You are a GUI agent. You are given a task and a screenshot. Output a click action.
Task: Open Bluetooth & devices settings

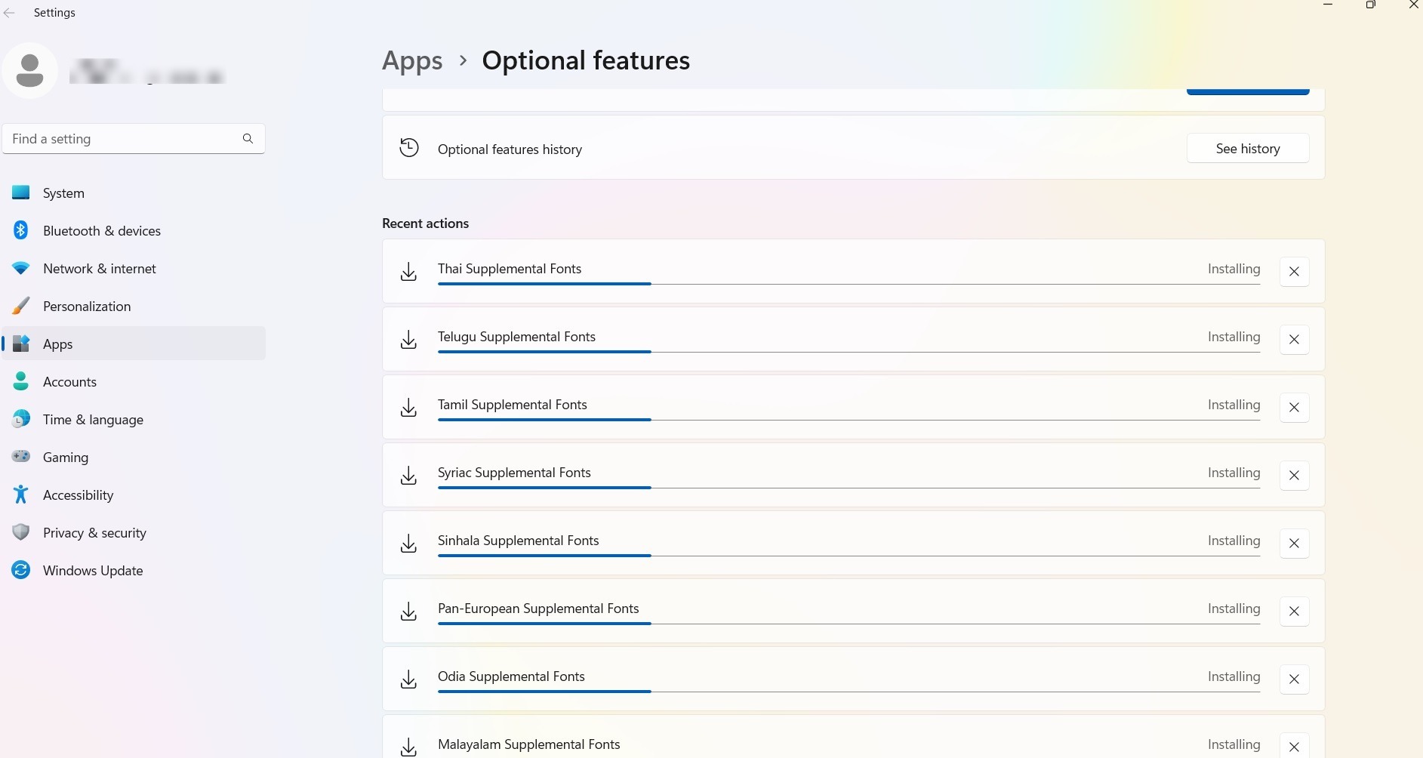[x=101, y=230]
